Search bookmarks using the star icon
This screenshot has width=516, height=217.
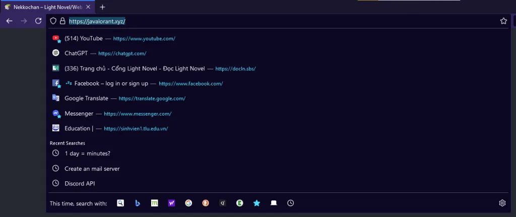point(256,203)
